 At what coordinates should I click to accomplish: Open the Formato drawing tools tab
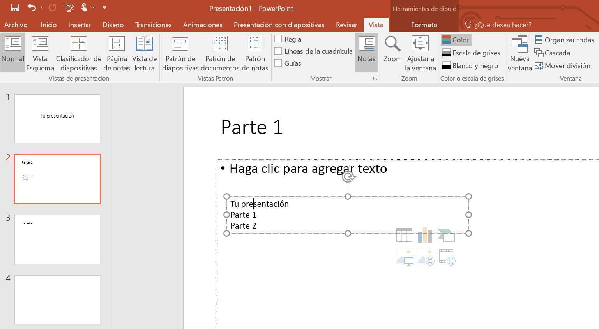click(424, 25)
